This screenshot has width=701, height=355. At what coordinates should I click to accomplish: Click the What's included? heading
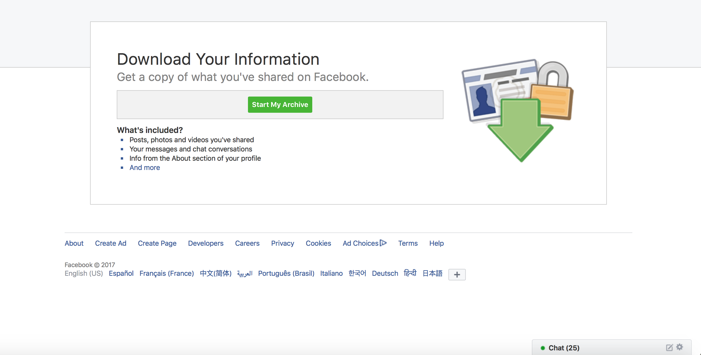coord(150,130)
